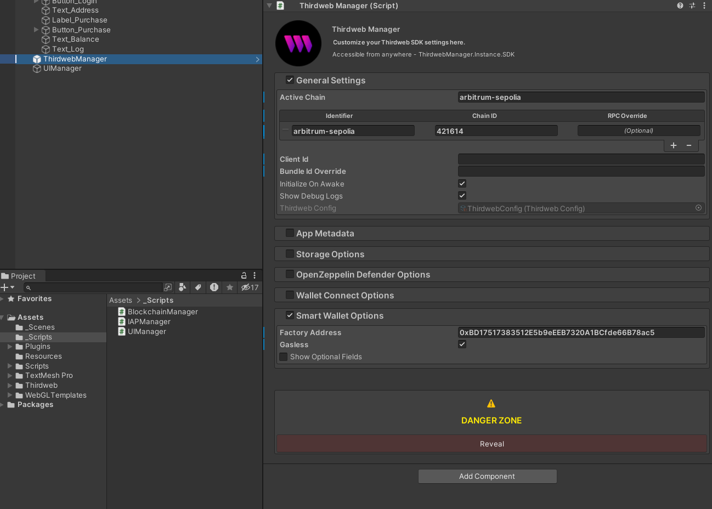Click the danger zone warning icon
The height and width of the screenshot is (509, 712).
[x=491, y=404]
